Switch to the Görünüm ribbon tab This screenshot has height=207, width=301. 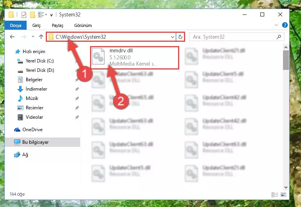coord(83,25)
